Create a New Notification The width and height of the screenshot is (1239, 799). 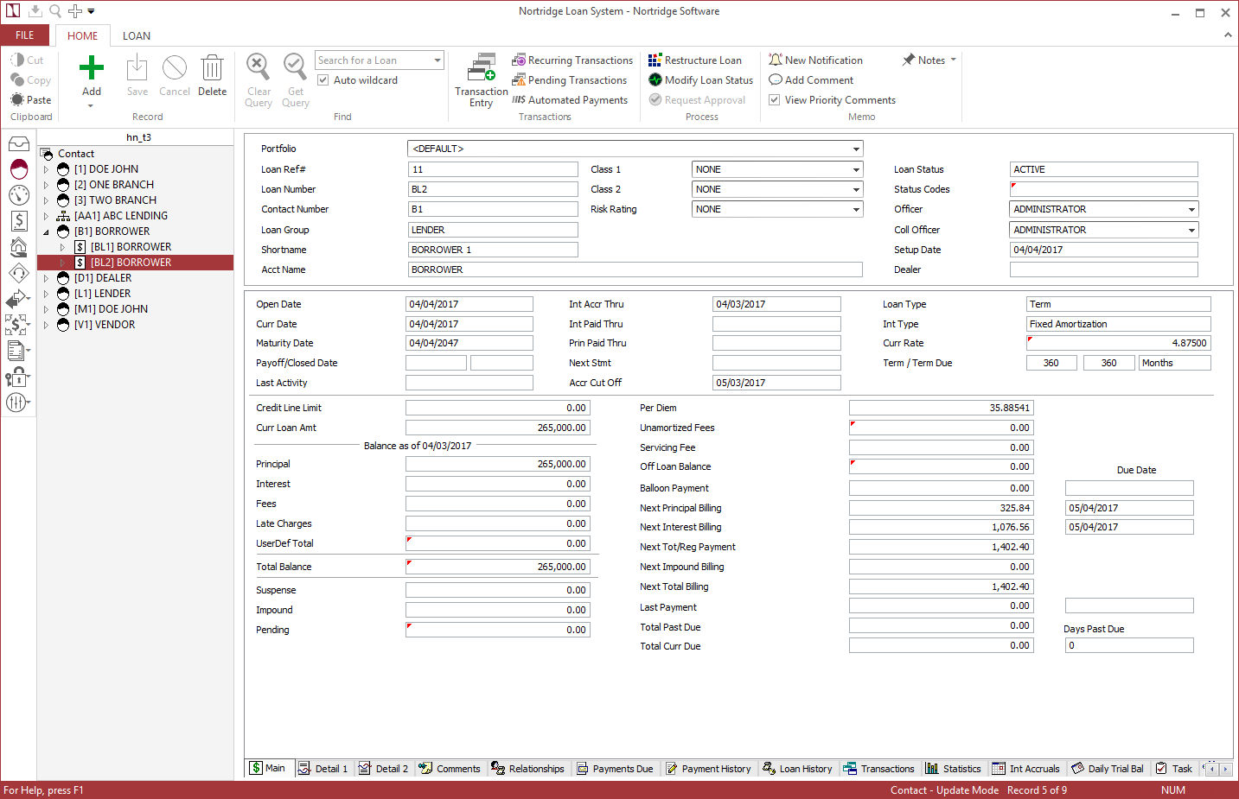point(816,60)
